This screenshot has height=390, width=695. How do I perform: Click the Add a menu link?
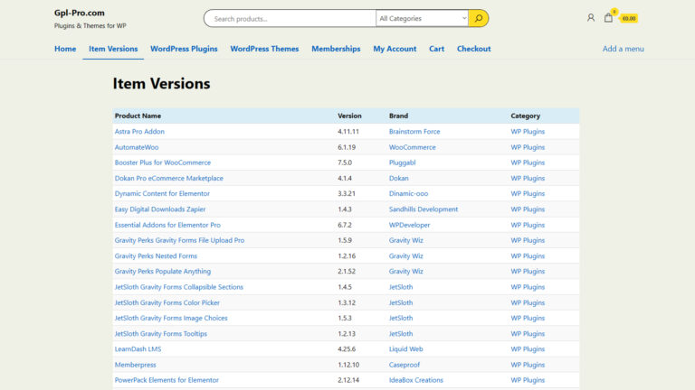click(623, 49)
